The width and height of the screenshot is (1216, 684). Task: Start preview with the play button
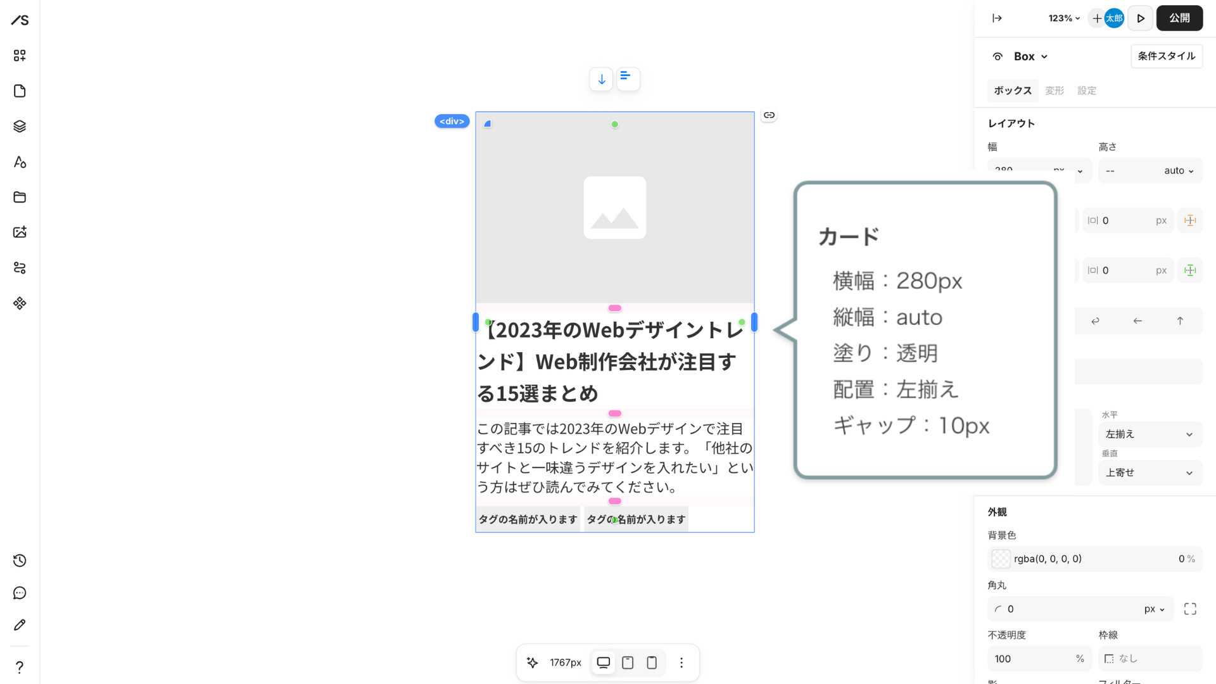click(x=1140, y=18)
